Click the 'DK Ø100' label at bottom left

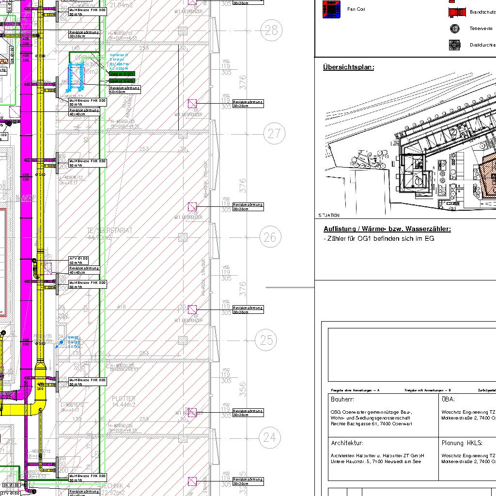point(12,485)
